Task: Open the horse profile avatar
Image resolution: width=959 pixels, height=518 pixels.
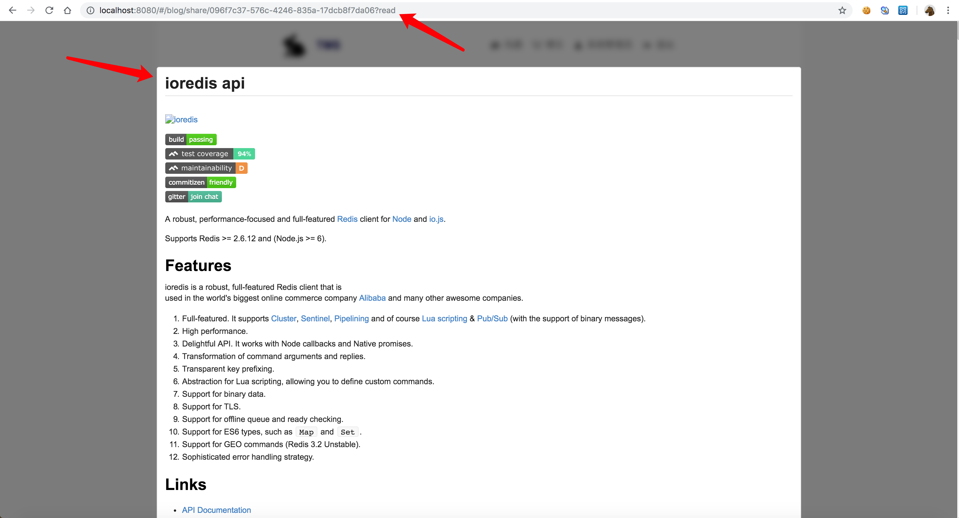Action: tap(930, 10)
